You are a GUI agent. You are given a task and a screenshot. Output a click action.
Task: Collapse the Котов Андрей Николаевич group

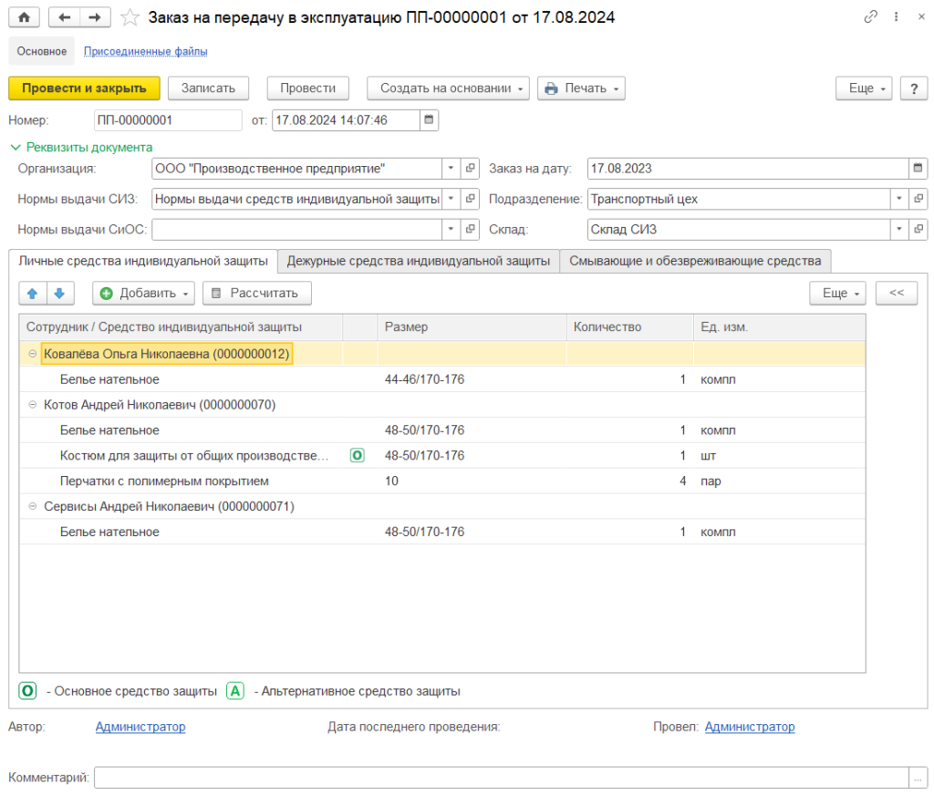33,405
